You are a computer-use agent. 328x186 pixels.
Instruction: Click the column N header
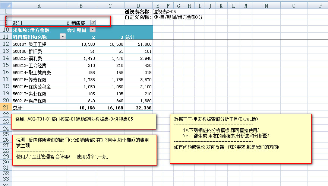(x=266, y=6)
